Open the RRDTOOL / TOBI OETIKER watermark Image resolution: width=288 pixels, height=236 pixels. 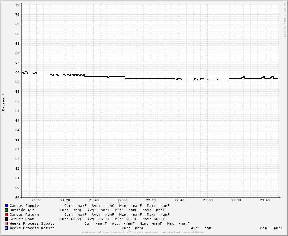[284, 19]
